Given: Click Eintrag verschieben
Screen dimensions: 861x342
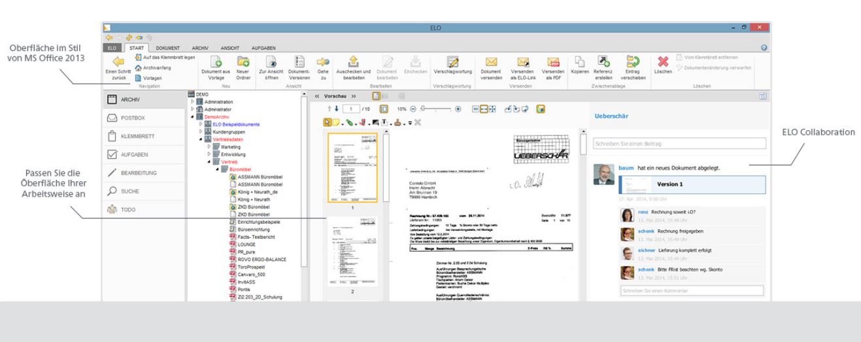Looking at the screenshot, I should 633,68.
